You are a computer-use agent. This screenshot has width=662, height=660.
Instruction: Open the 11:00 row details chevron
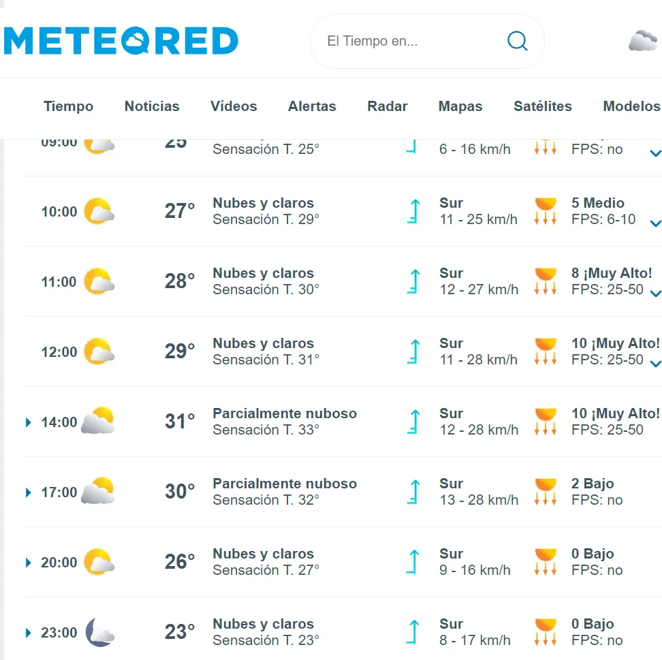[655, 294]
